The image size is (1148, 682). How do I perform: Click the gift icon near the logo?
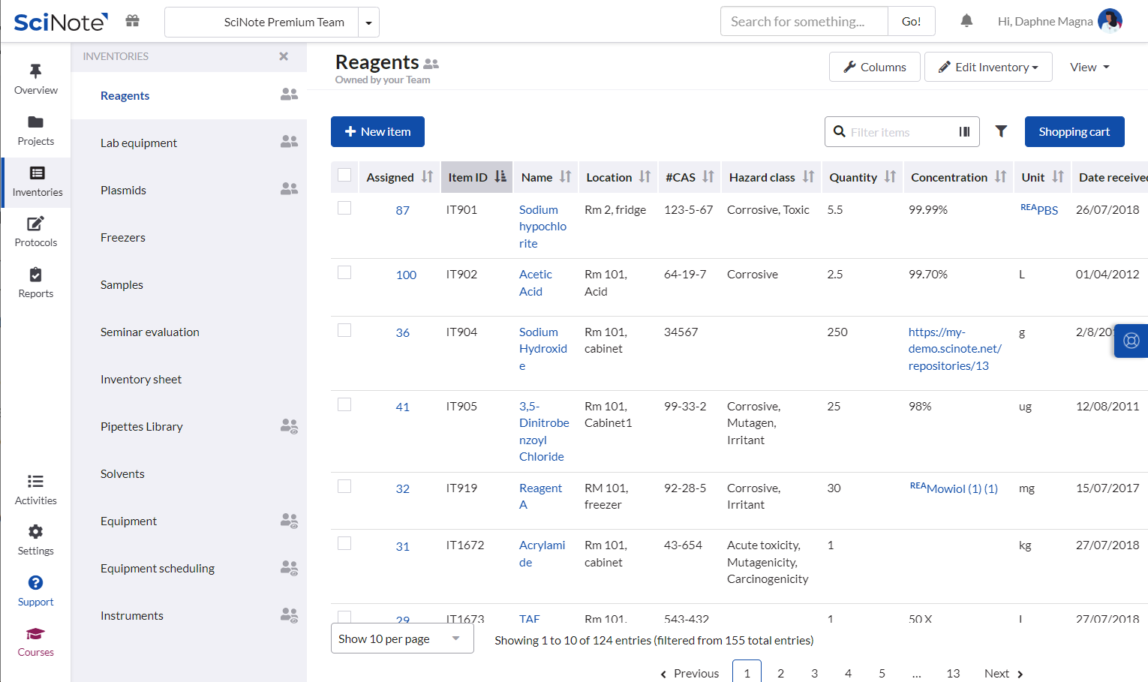tap(133, 21)
